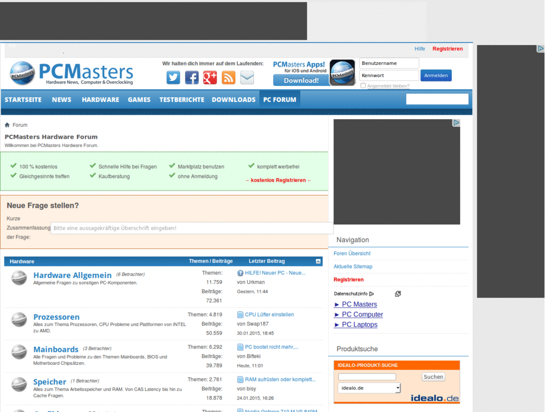
Task: Toggle the Angemeldet bleiben checkbox
Action: coord(363,85)
